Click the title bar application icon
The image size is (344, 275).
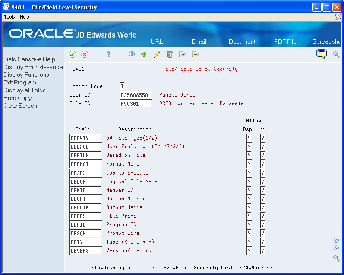tap(6, 7)
